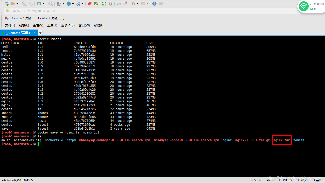Click the green terminal cursor prompt

click(38, 144)
